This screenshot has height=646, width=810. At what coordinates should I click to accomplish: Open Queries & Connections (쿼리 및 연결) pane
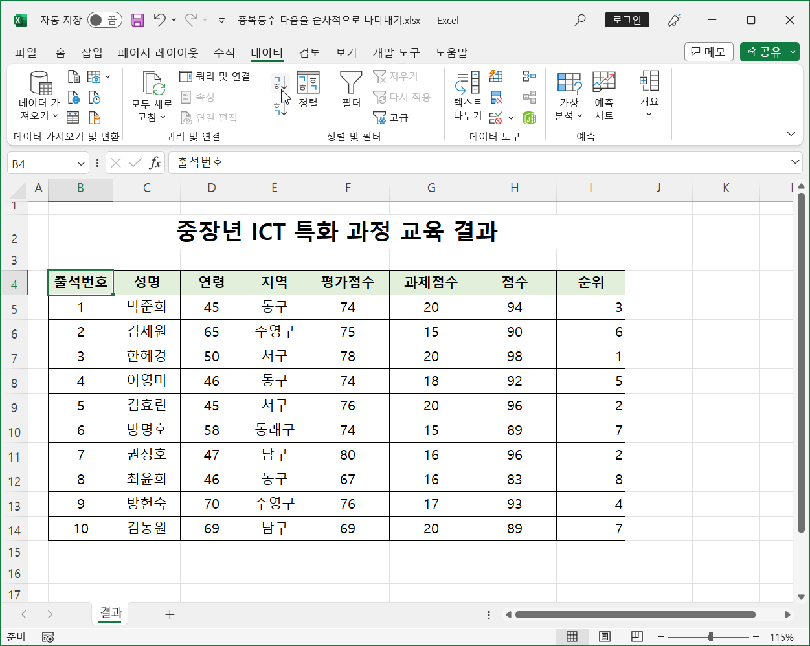tap(215, 76)
